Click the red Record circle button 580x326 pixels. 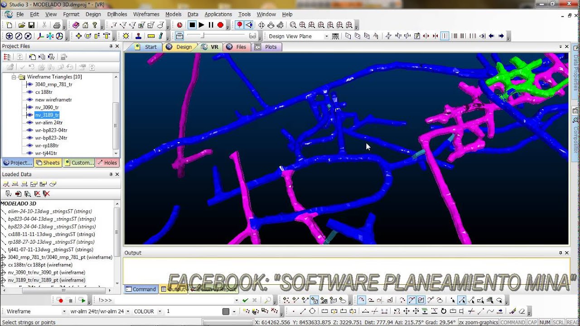tap(220, 25)
